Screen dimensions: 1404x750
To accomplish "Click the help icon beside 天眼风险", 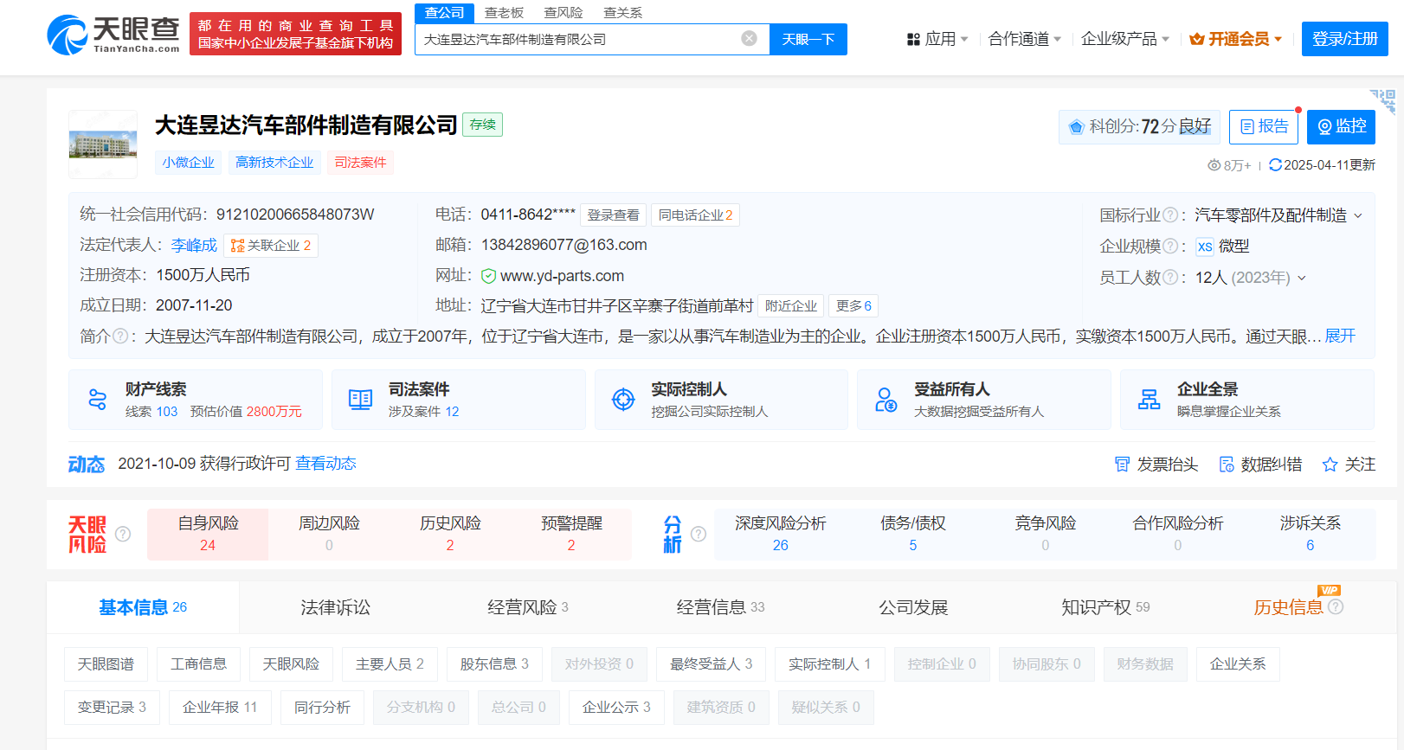I will (x=123, y=534).
